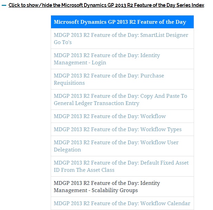Click the show/hide Feature of the Day Series Index link
213x210 pixels.
[106, 5]
